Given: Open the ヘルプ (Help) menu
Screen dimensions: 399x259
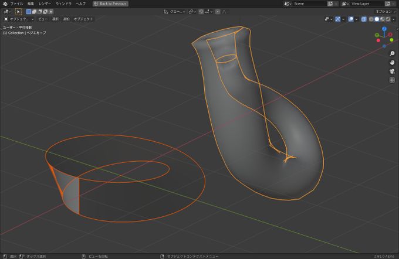Looking at the screenshot, I should pos(80,4).
